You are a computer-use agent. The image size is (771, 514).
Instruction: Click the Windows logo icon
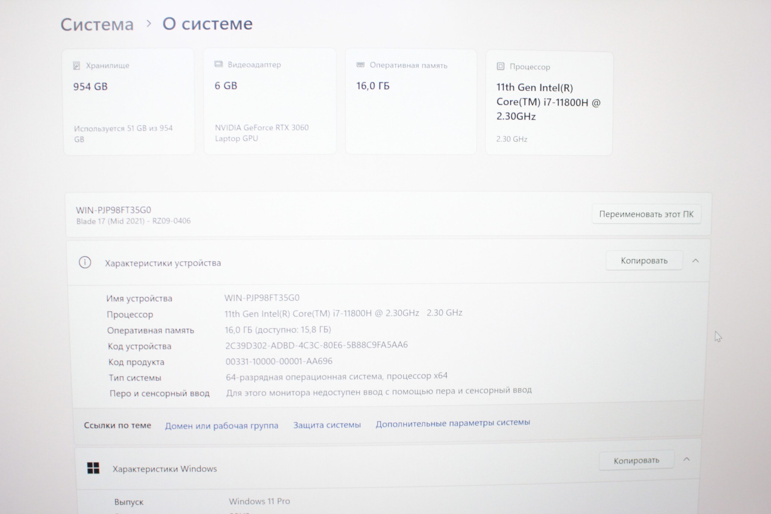coord(93,468)
